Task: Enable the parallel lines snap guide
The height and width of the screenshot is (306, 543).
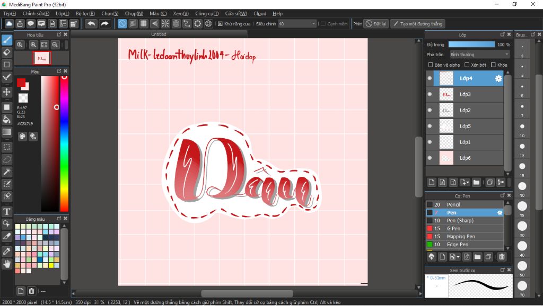Action: pos(133,24)
